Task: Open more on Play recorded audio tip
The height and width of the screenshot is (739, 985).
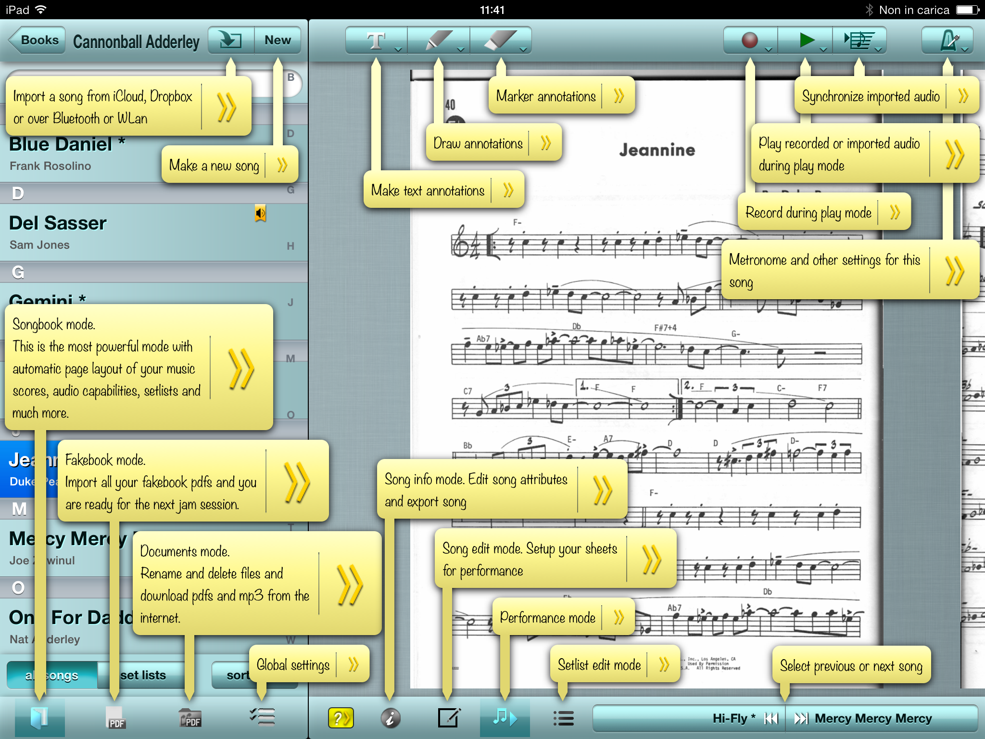Action: click(954, 154)
